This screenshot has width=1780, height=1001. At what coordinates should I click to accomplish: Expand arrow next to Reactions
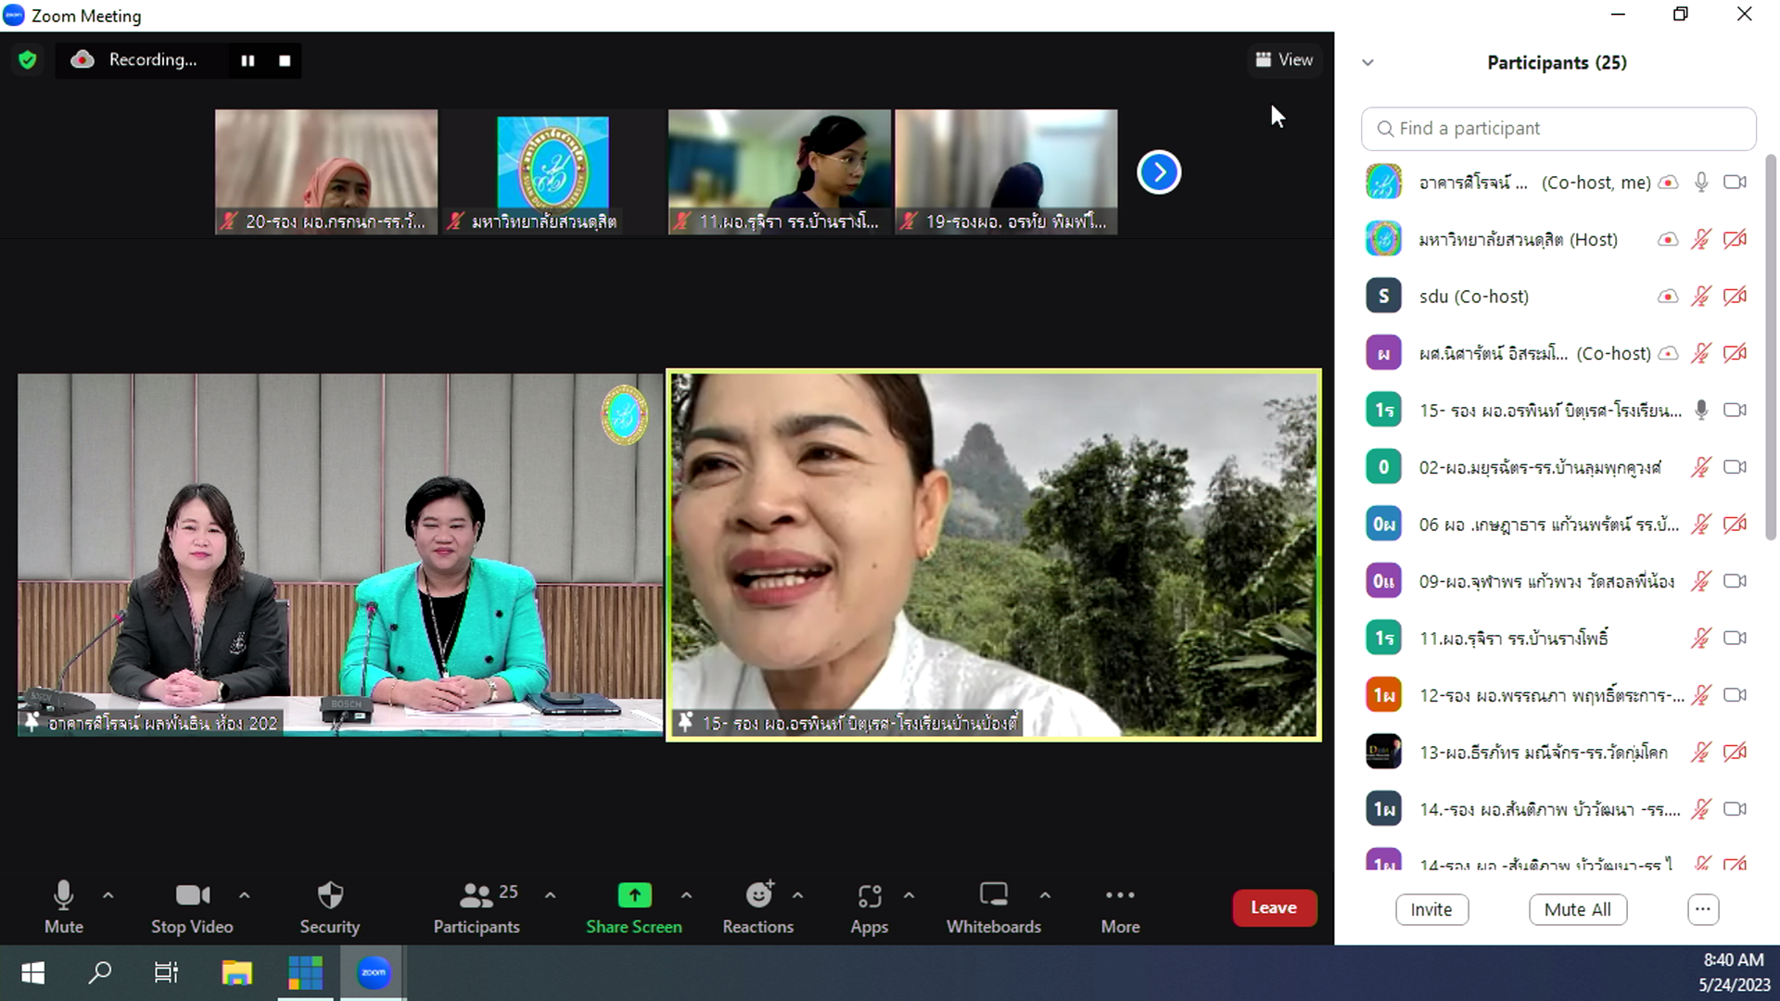click(x=797, y=895)
